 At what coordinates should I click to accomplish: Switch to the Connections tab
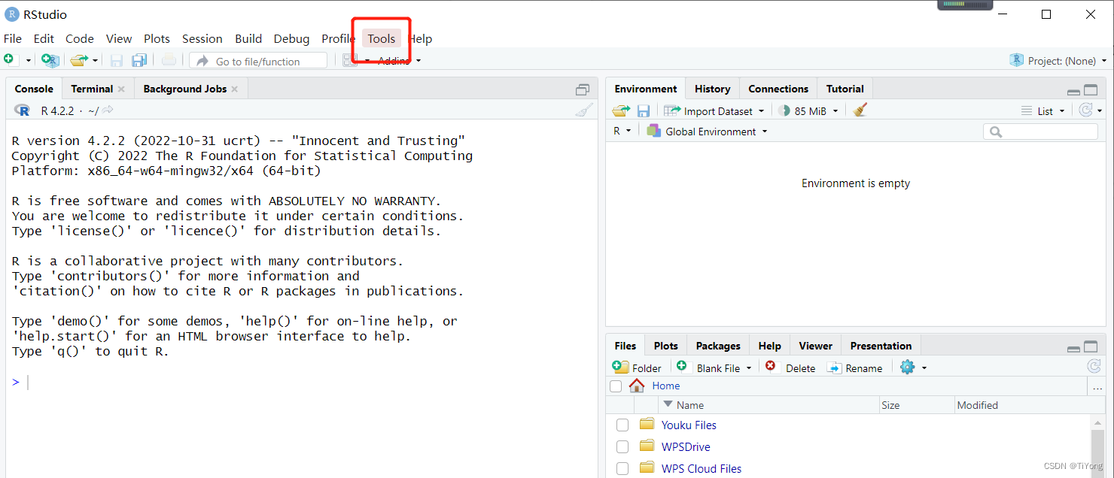coord(778,89)
